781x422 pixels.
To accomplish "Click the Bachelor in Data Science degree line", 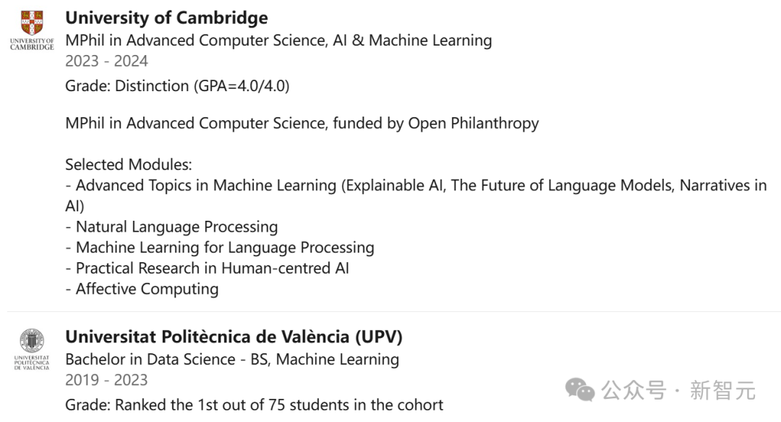I will [x=231, y=359].
